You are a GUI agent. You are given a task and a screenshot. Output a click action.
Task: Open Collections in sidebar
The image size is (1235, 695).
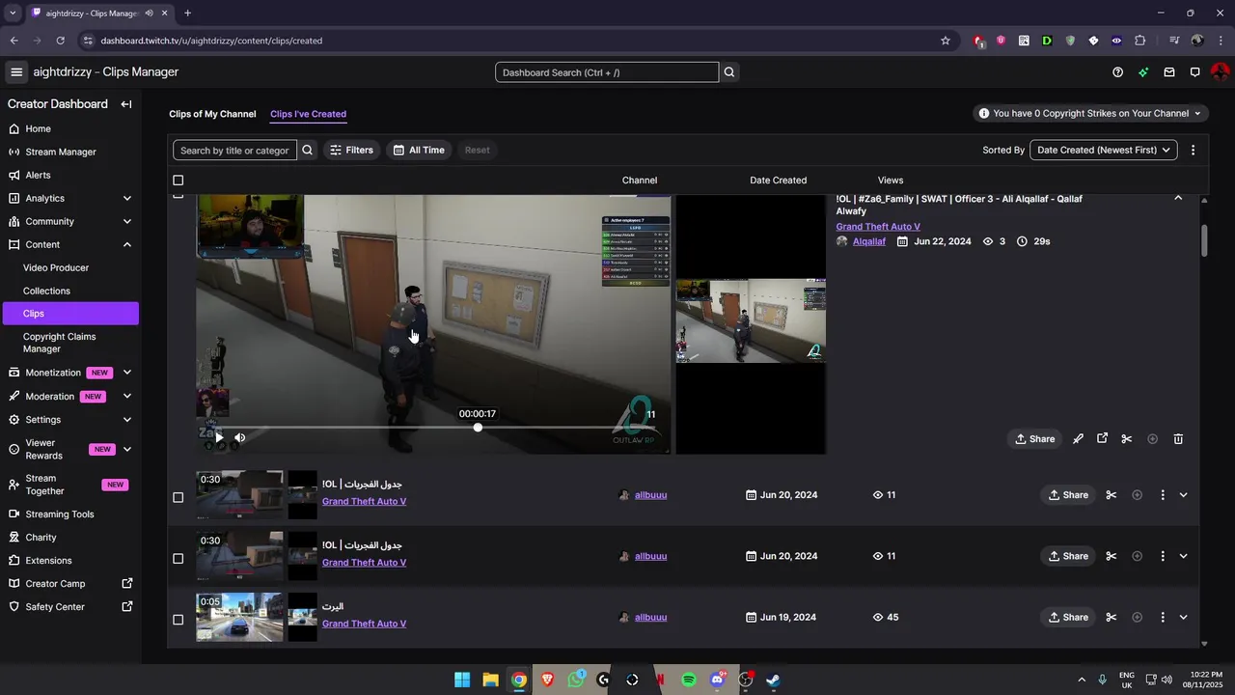pos(46,291)
